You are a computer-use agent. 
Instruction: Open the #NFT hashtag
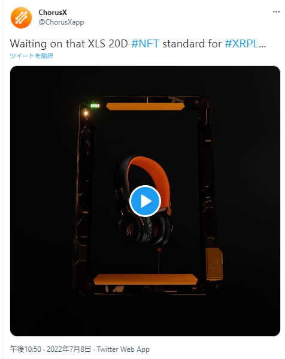[x=145, y=44]
